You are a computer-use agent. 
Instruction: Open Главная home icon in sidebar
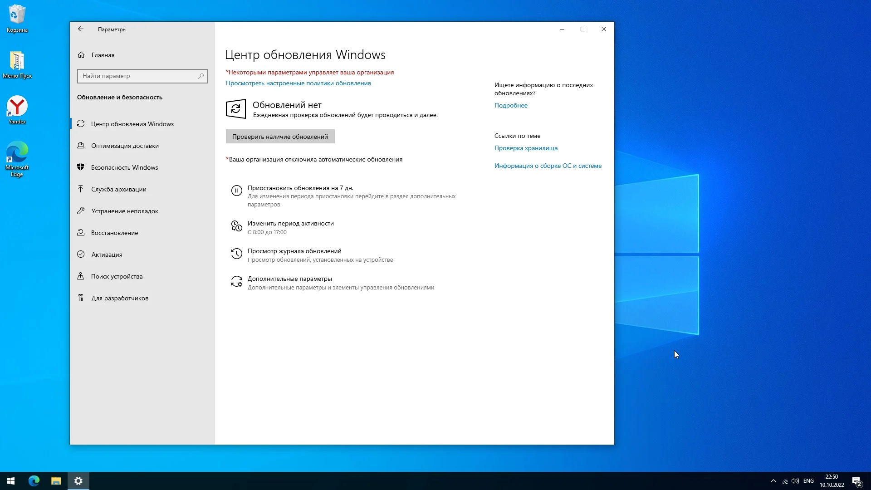point(81,55)
